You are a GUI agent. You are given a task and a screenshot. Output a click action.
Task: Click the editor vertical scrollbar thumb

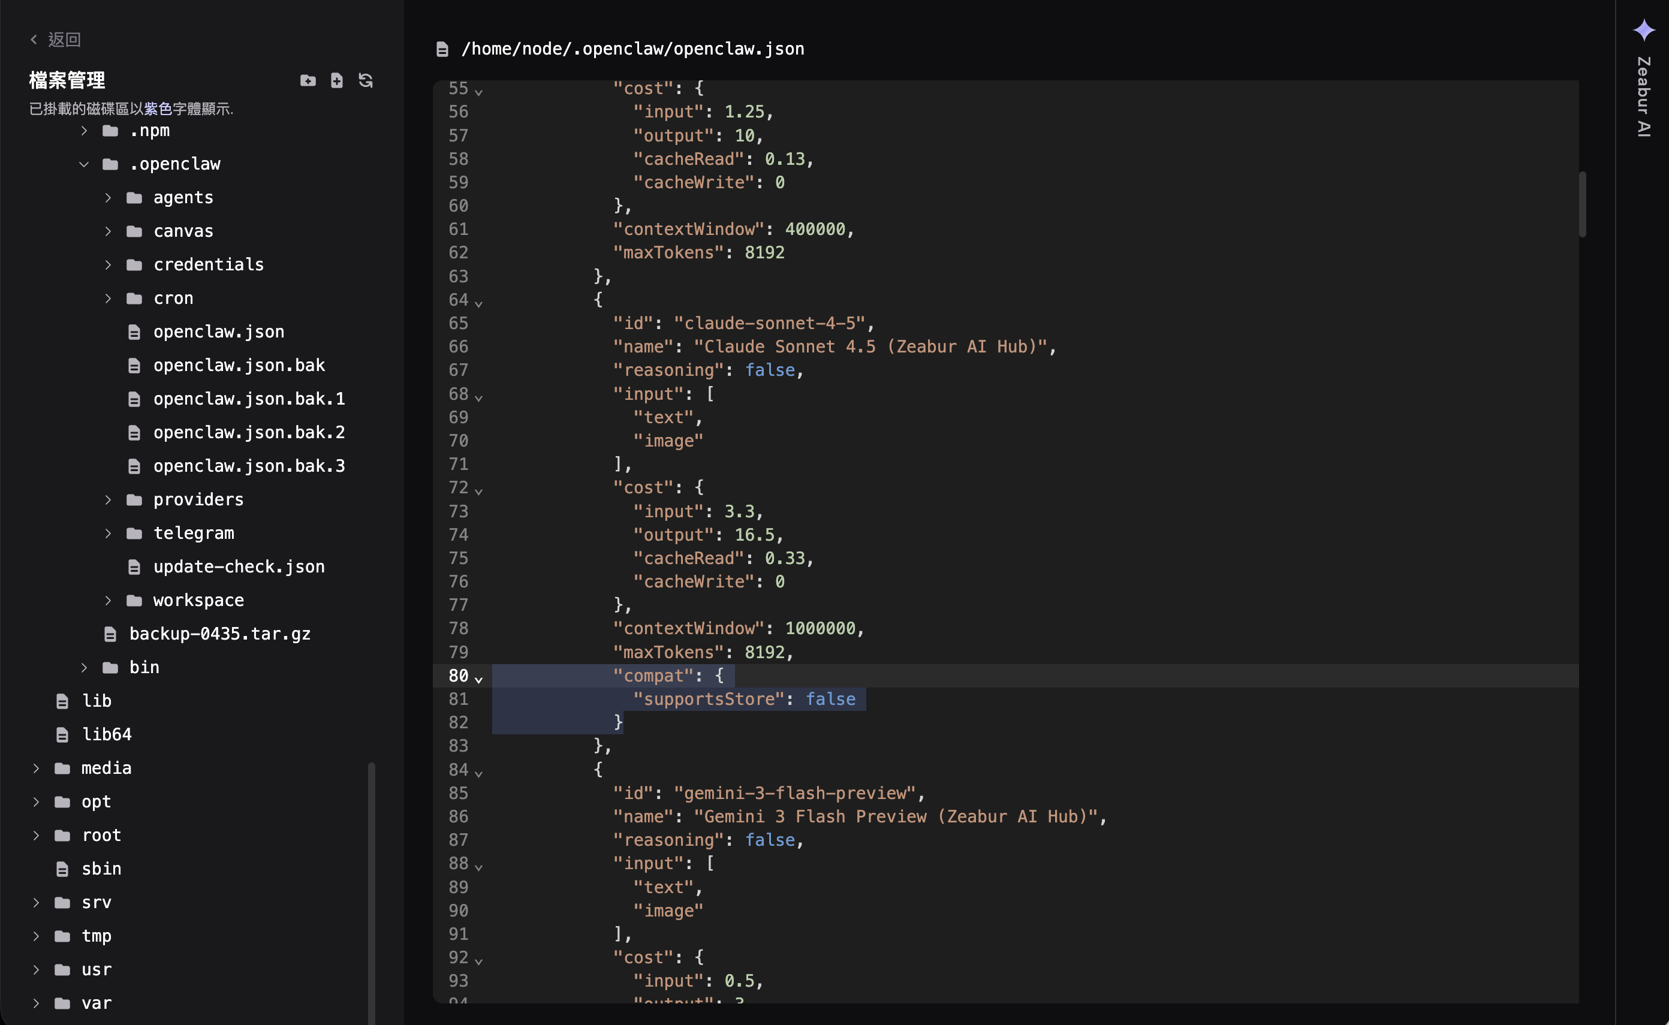click(1582, 204)
